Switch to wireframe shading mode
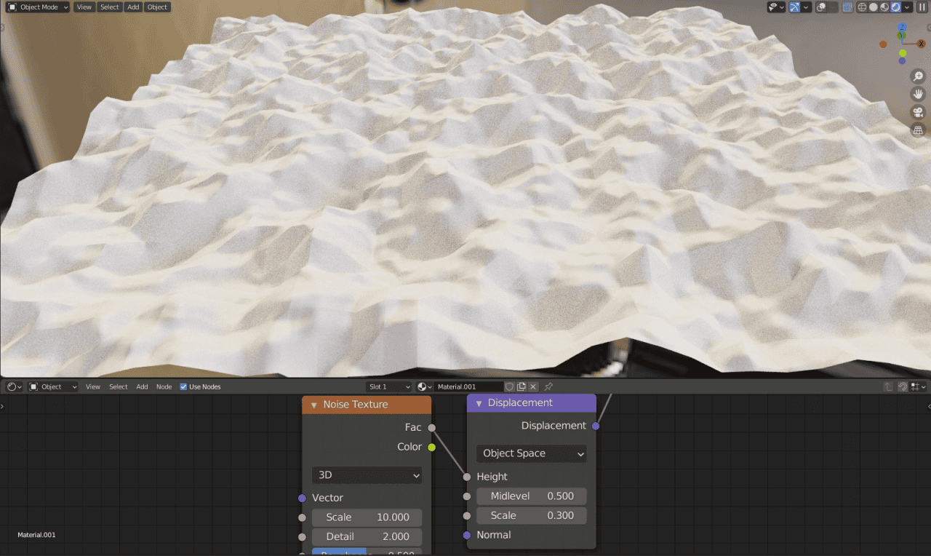The image size is (931, 556). coord(863,7)
